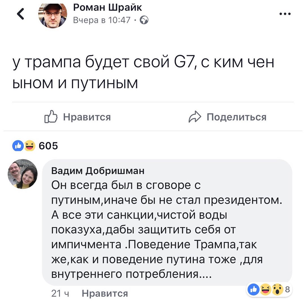Show the 605 reactions list
The width and height of the screenshot is (306, 306).
(48, 146)
